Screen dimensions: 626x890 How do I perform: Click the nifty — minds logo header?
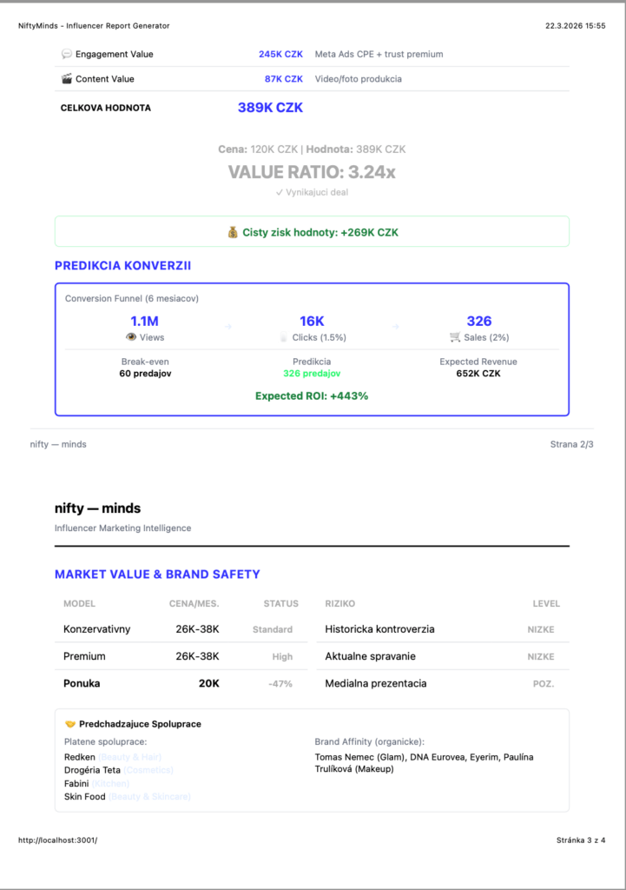tap(97, 508)
